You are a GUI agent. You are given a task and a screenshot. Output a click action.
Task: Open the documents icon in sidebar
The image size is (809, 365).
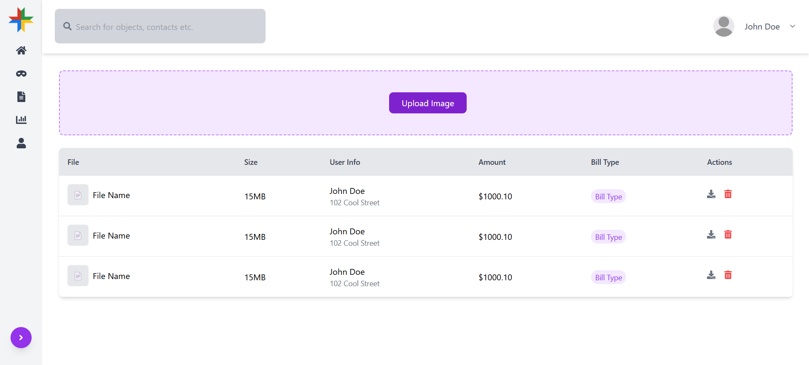(x=21, y=97)
